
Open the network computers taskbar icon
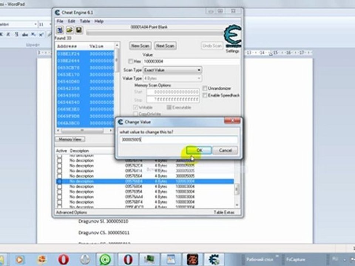click(x=149, y=259)
